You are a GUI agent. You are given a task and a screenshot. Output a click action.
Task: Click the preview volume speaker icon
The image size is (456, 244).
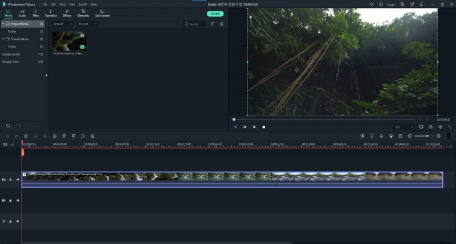click(x=439, y=127)
